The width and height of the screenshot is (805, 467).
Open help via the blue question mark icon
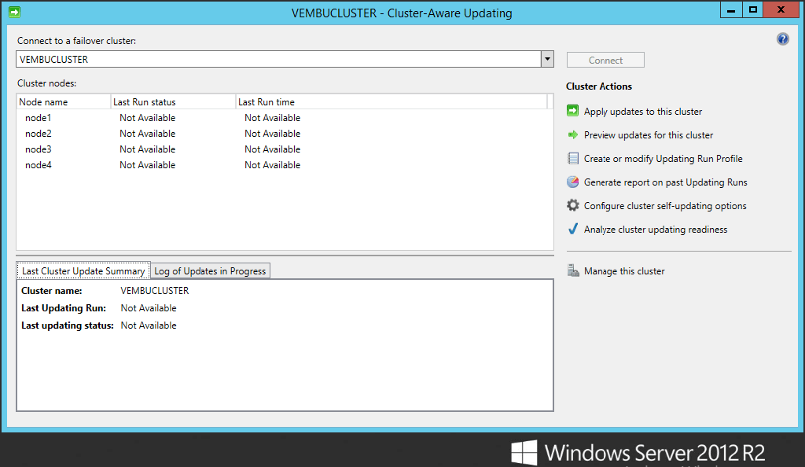point(782,39)
